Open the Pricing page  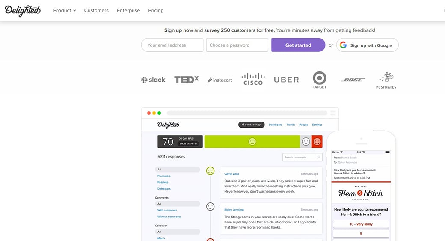[x=156, y=11]
